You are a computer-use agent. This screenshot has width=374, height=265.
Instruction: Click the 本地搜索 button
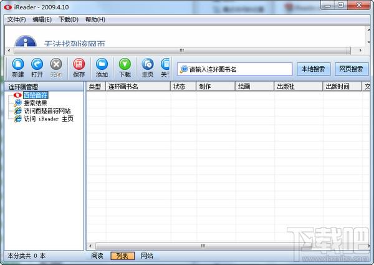[314, 69]
